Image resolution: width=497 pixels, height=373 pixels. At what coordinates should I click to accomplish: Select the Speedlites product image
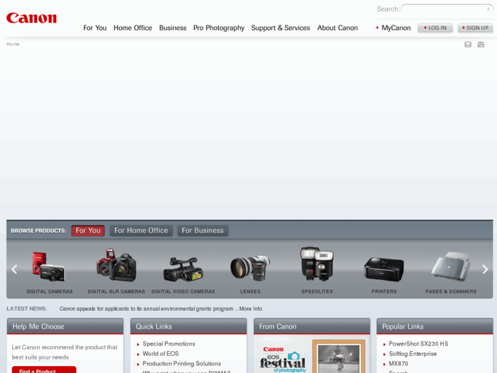(317, 263)
